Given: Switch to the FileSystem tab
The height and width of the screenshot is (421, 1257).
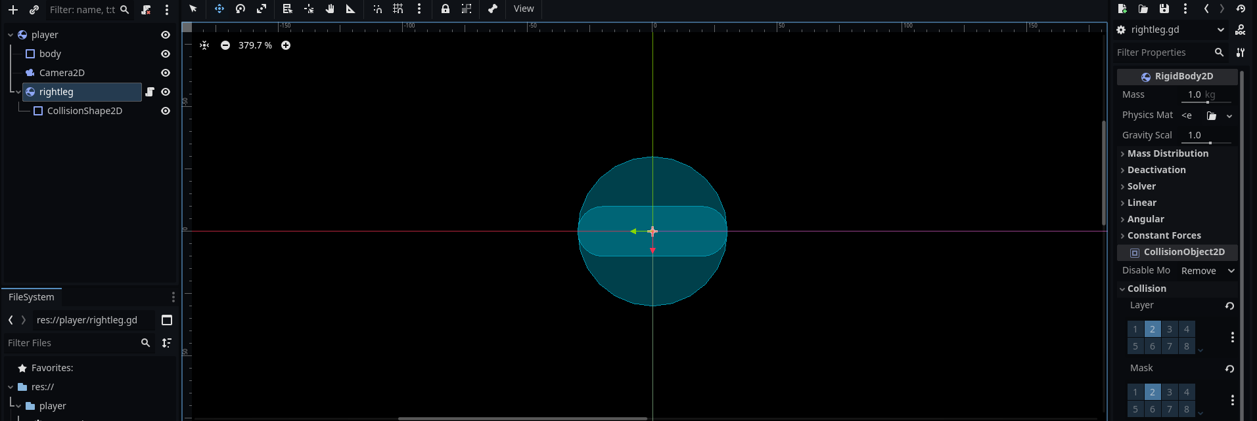Looking at the screenshot, I should coord(32,297).
